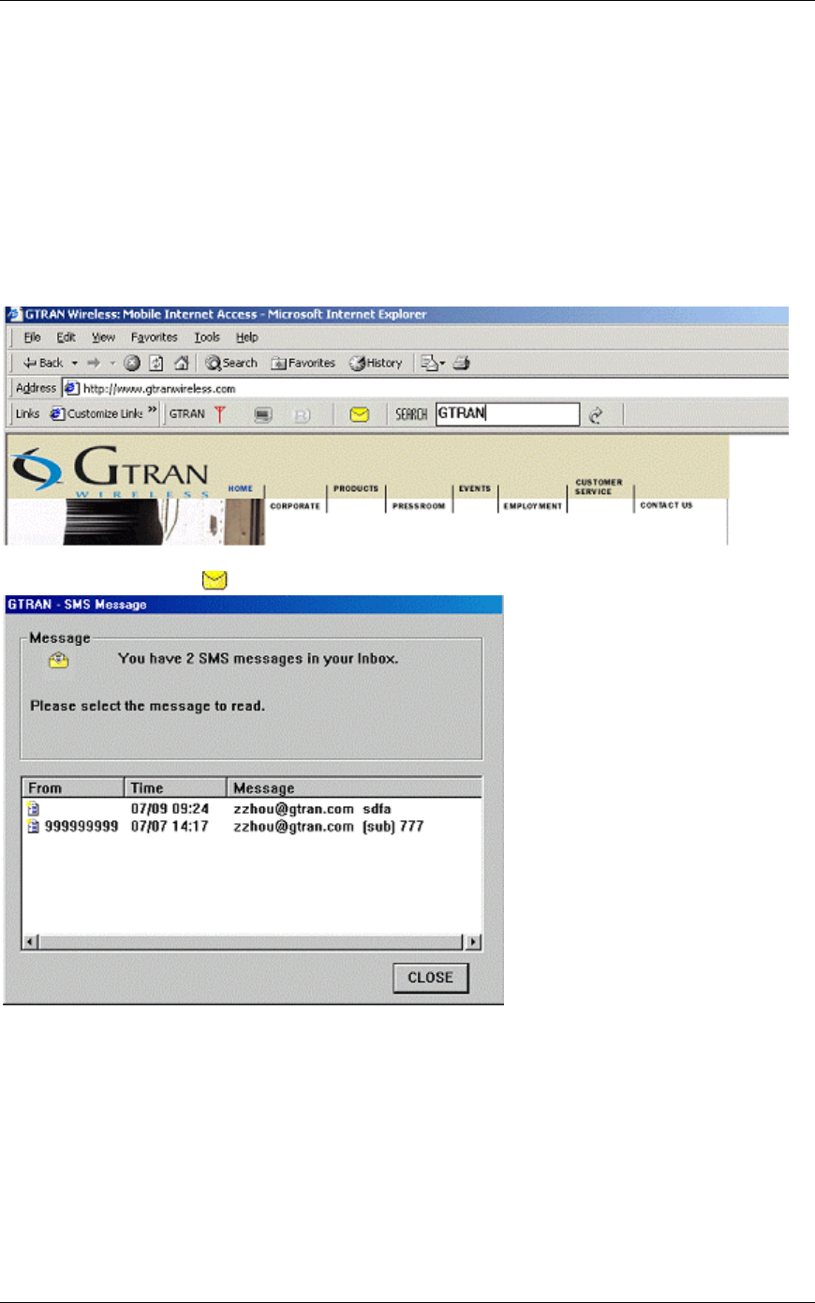The height and width of the screenshot is (1303, 815).
Task: Open the PRODUCTS navigation link
Action: [x=356, y=488]
